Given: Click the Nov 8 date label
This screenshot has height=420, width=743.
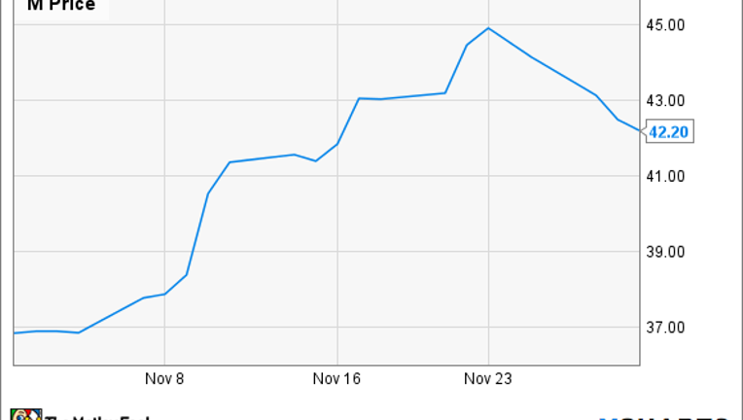Looking at the screenshot, I should pyautogui.click(x=164, y=379).
